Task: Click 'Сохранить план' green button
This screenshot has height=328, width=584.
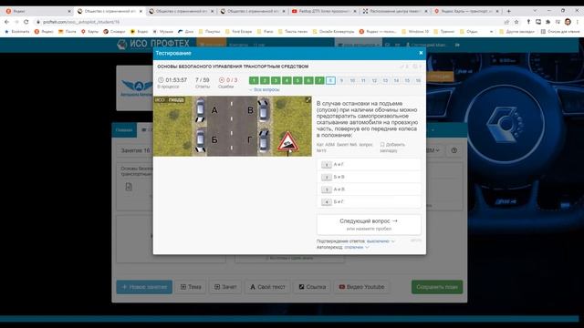Action: coord(437,287)
